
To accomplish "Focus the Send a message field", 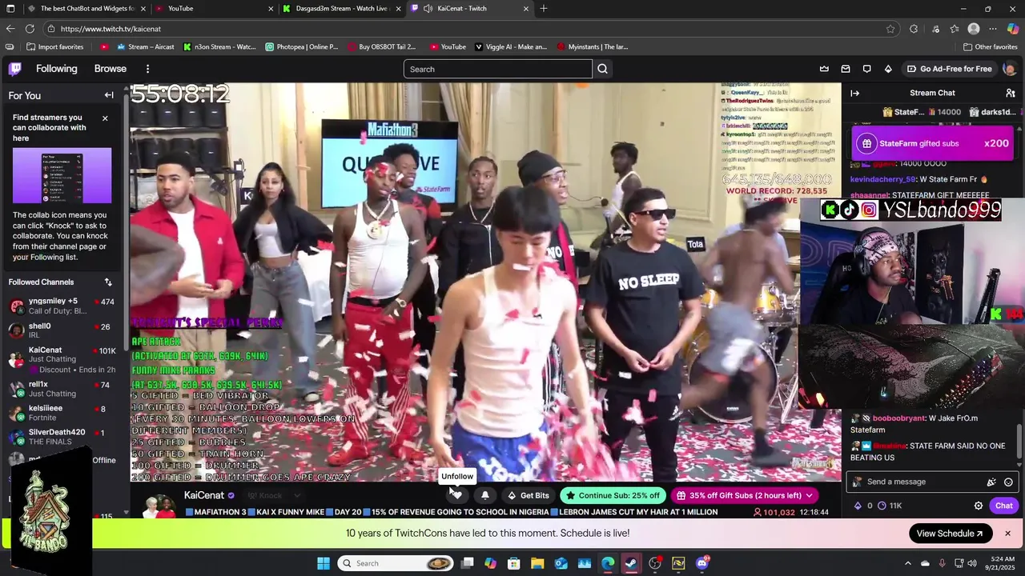I will [932, 482].
